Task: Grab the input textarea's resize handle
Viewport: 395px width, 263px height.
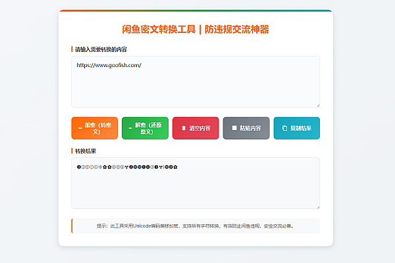Action: [318, 106]
